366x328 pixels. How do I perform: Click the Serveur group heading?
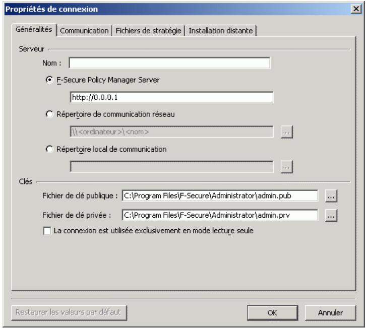click(x=32, y=49)
